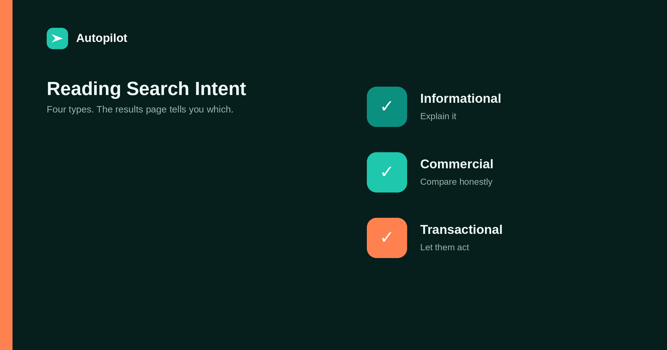Click the 'Let them act' description

click(x=444, y=247)
